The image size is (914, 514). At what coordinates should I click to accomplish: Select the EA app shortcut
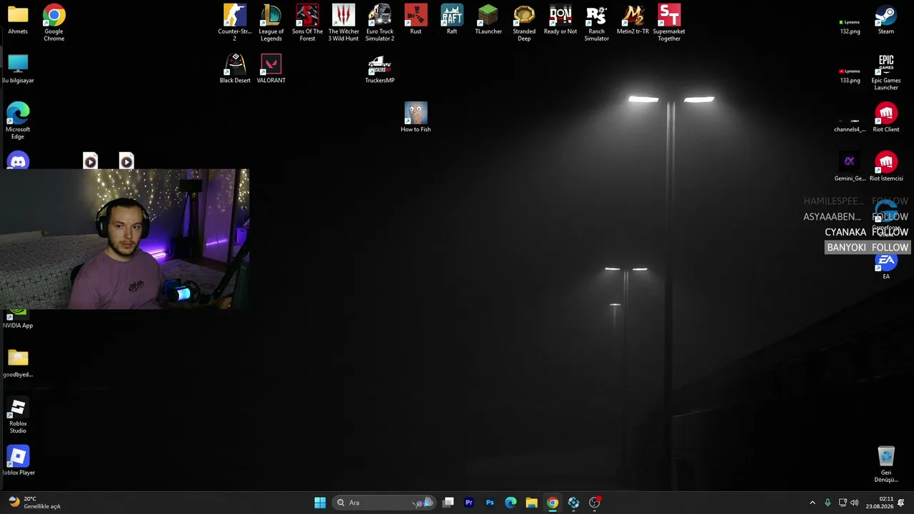tap(886, 266)
